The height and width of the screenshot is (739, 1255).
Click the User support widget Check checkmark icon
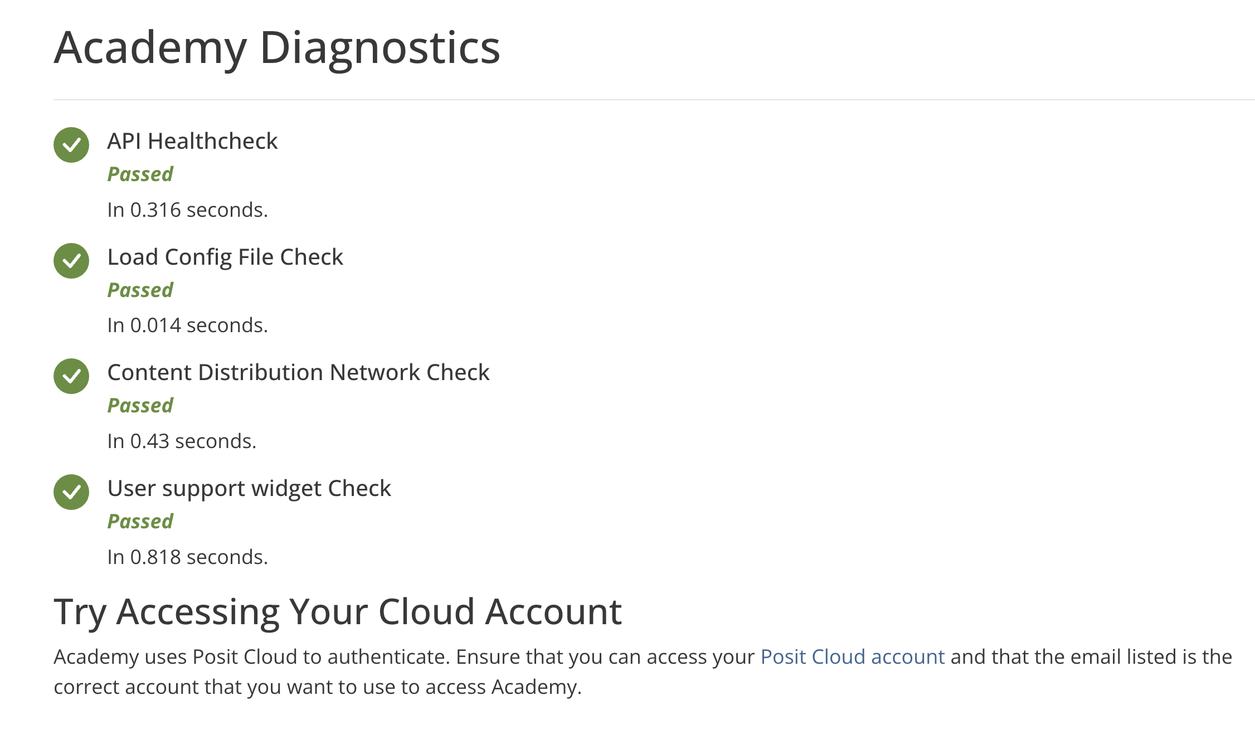pos(71,492)
